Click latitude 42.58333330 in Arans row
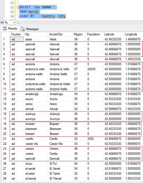 (113, 104)
